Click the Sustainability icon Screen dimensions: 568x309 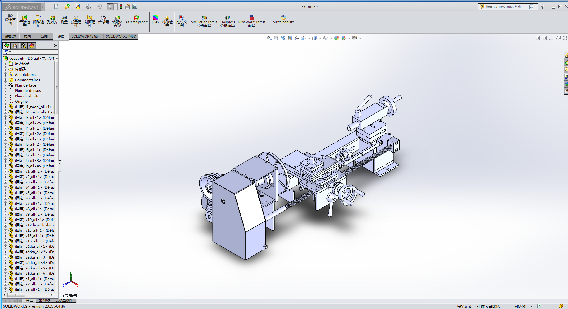(283, 20)
